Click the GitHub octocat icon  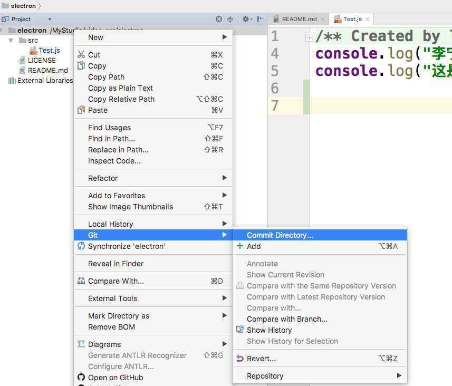click(81, 378)
